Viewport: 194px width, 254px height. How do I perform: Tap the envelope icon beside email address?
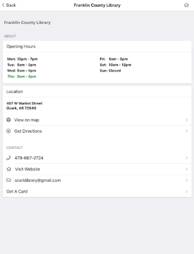[8, 180]
